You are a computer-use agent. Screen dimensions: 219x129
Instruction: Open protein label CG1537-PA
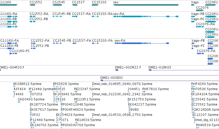tap(82, 41)
